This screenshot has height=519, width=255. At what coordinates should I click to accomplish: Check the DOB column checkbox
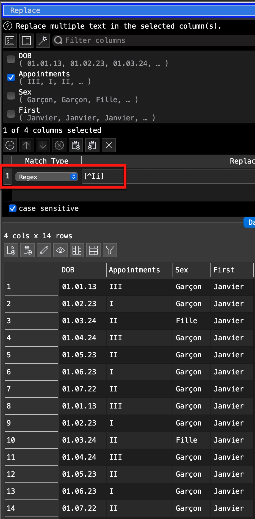click(11, 59)
